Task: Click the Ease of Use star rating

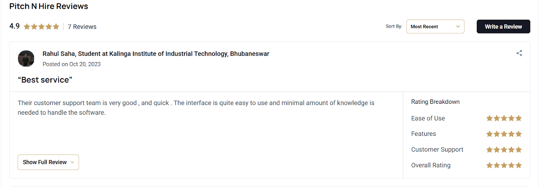Action: click(x=504, y=119)
